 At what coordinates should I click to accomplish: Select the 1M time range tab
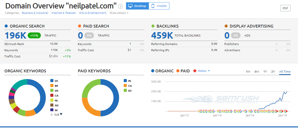[x=248, y=72]
